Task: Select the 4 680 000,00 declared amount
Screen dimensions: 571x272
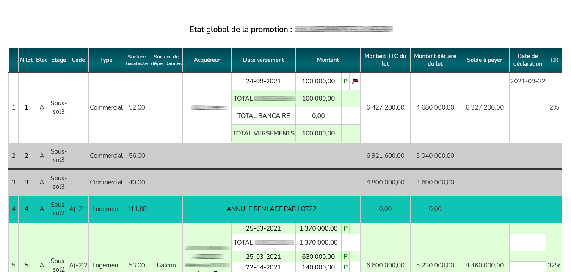Action: point(435,107)
